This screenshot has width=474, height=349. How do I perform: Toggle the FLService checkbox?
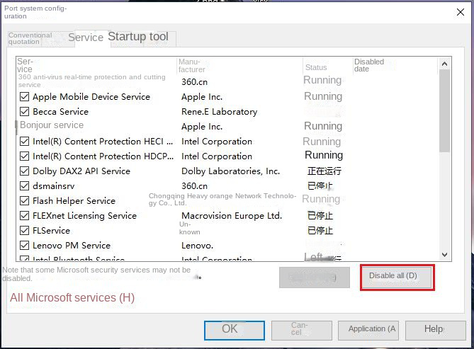24,231
